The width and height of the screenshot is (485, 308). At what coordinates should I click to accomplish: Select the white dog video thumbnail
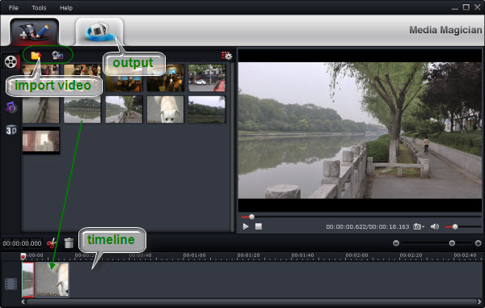coord(165,109)
